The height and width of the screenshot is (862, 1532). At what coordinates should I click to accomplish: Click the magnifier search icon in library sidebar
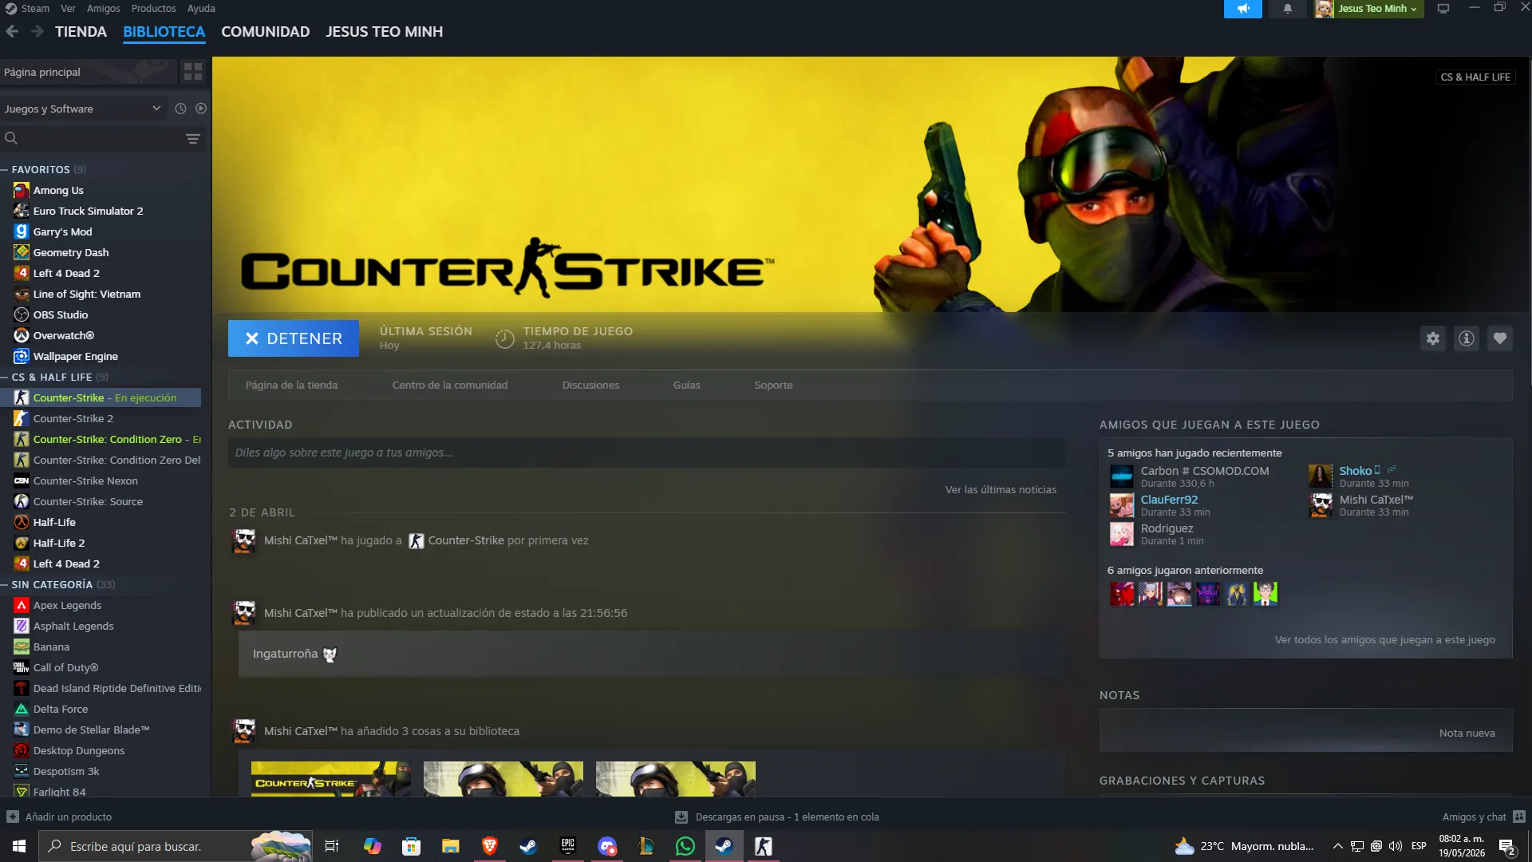click(11, 138)
